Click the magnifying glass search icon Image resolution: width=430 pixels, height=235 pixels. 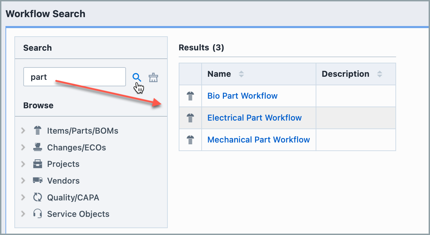click(137, 77)
